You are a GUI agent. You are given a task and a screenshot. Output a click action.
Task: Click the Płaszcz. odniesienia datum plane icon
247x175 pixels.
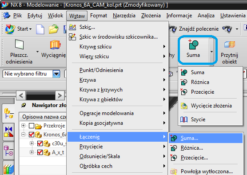coord(19,44)
